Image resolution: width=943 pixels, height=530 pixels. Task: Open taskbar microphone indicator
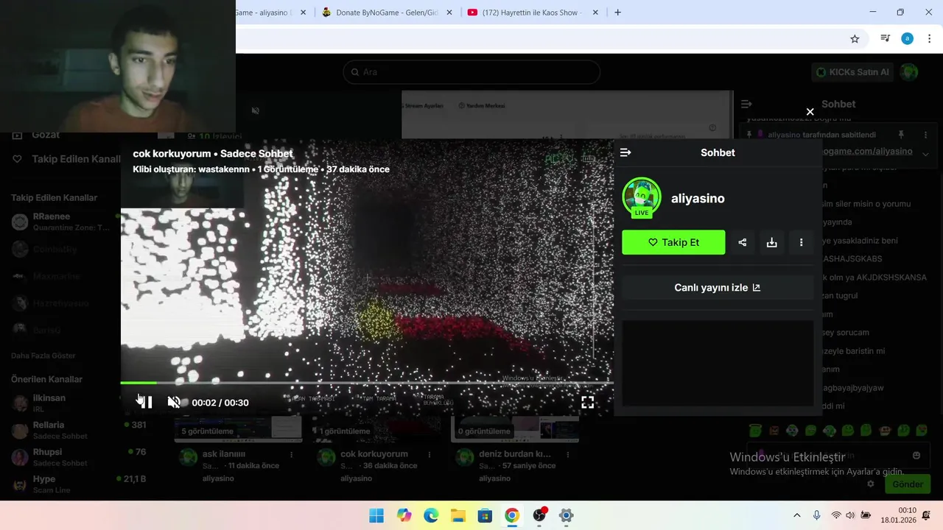click(x=816, y=515)
